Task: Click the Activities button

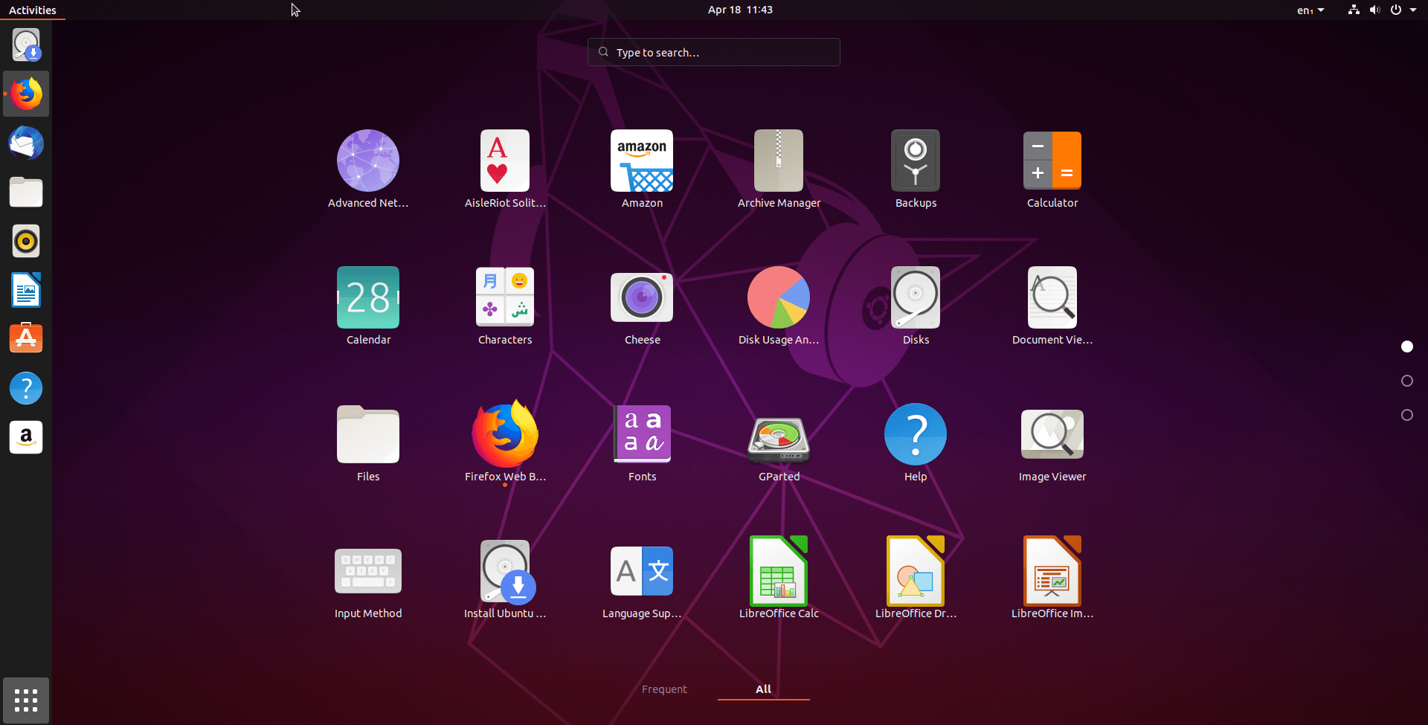Action: click(33, 10)
